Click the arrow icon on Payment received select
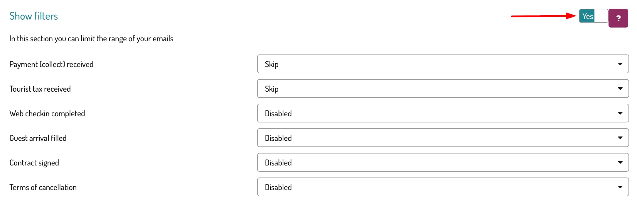This screenshot has height=215, width=637. pyautogui.click(x=620, y=64)
